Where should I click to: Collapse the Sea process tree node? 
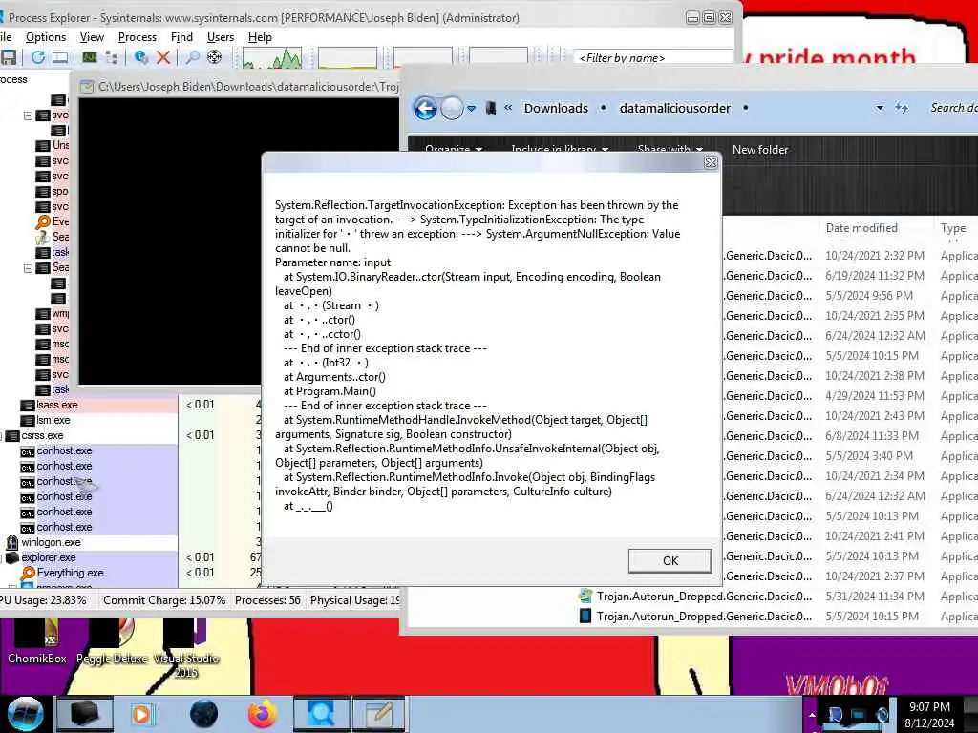click(x=28, y=268)
